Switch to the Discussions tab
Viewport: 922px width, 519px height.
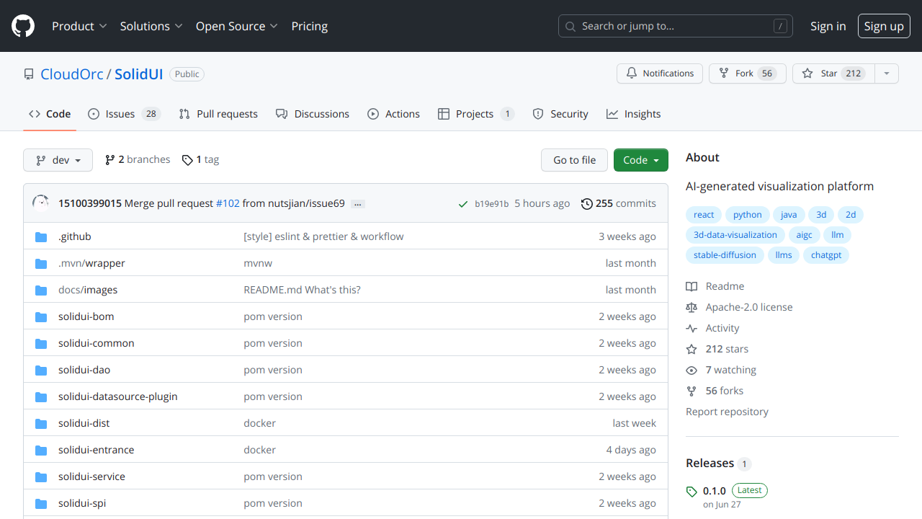(313, 114)
